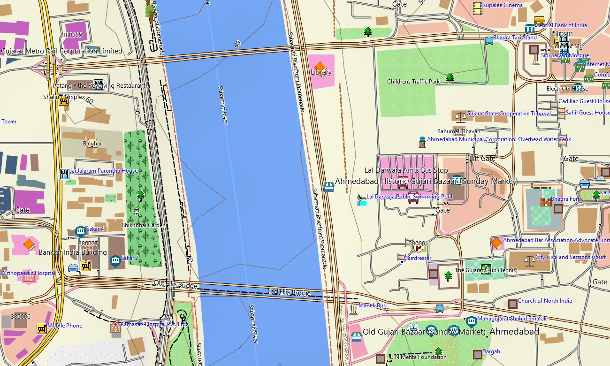Select the Bank of India Building label
Image resolution: width=610 pixels, height=366 pixels.
click(73, 252)
